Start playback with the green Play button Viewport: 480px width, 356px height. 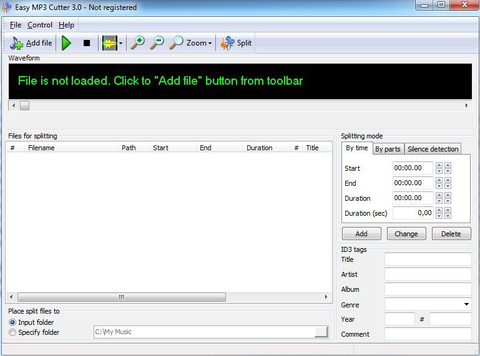point(66,43)
